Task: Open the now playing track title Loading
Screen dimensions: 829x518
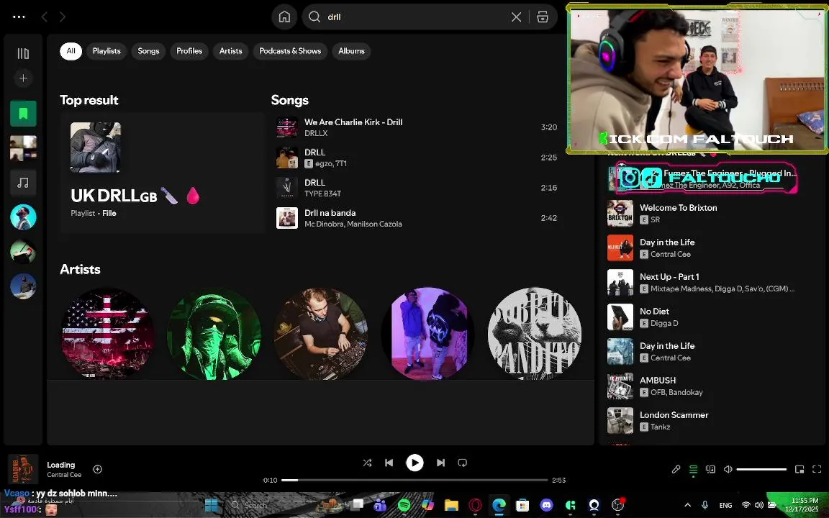Action: tap(60, 465)
